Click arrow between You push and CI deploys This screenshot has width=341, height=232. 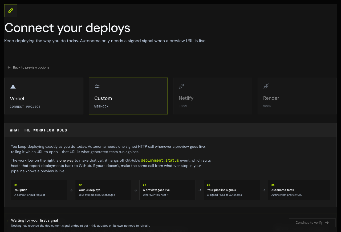tap(71, 190)
